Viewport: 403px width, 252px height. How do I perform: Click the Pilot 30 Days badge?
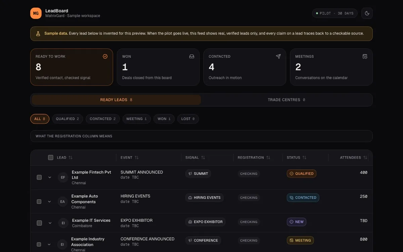pyautogui.click(x=335, y=13)
